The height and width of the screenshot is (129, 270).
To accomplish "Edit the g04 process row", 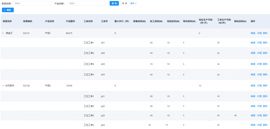I will pos(253,125).
